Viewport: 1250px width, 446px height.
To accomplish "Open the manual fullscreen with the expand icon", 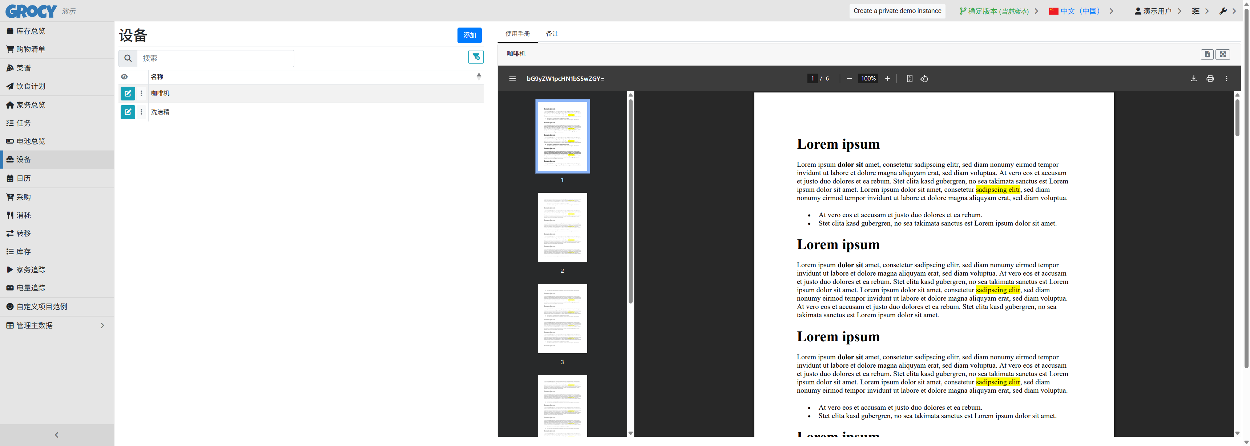I will coord(1222,54).
